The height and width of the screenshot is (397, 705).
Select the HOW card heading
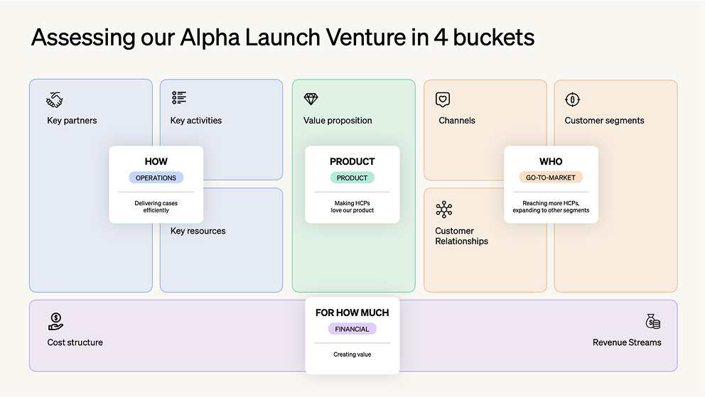tap(156, 161)
